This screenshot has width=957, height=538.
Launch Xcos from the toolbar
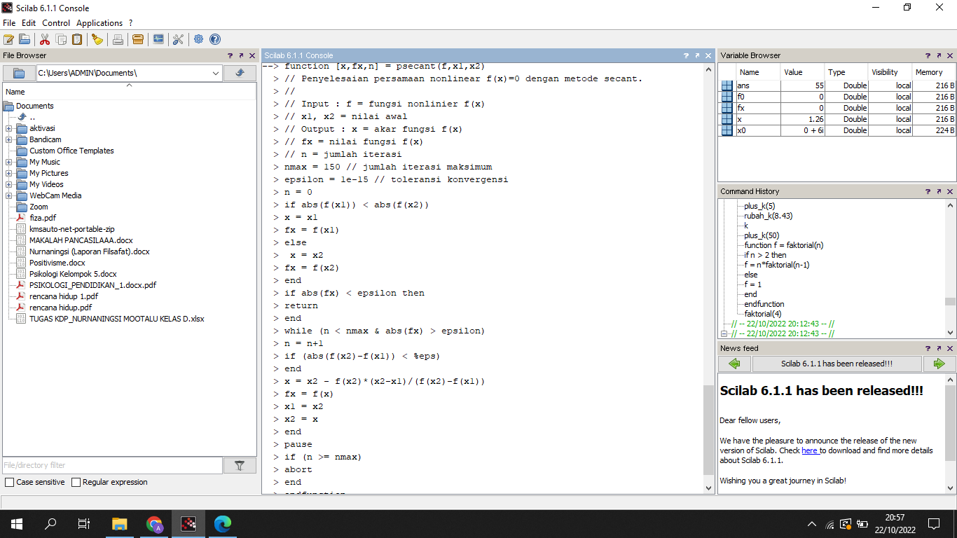(158, 39)
